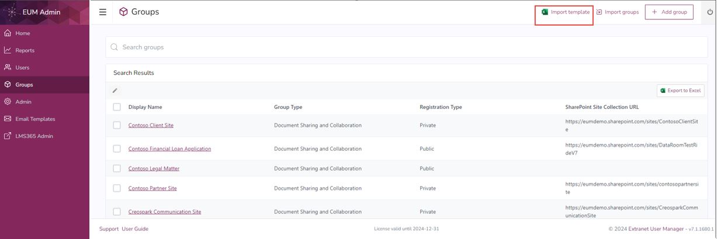Click Private for Contoso Client Site
717x239 pixels.
(x=428, y=125)
